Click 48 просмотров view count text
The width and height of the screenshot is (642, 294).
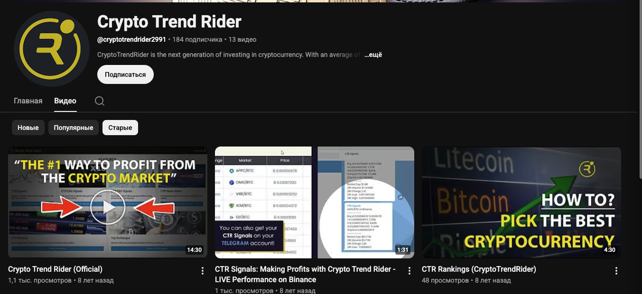point(445,280)
